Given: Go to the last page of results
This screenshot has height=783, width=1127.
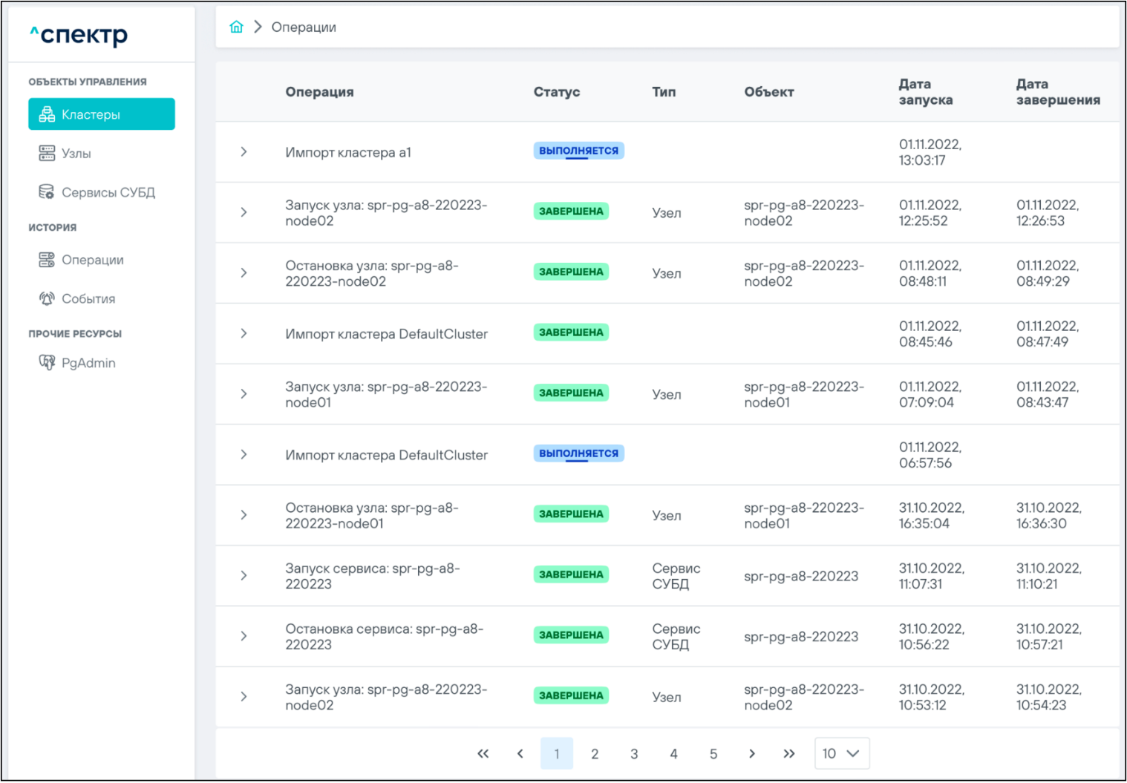Looking at the screenshot, I should click(788, 753).
